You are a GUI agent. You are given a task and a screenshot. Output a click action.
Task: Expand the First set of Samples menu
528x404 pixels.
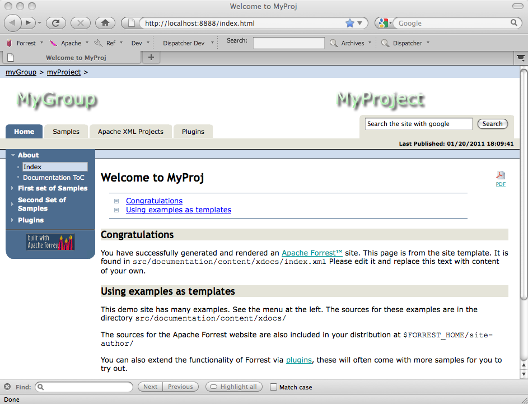52,188
